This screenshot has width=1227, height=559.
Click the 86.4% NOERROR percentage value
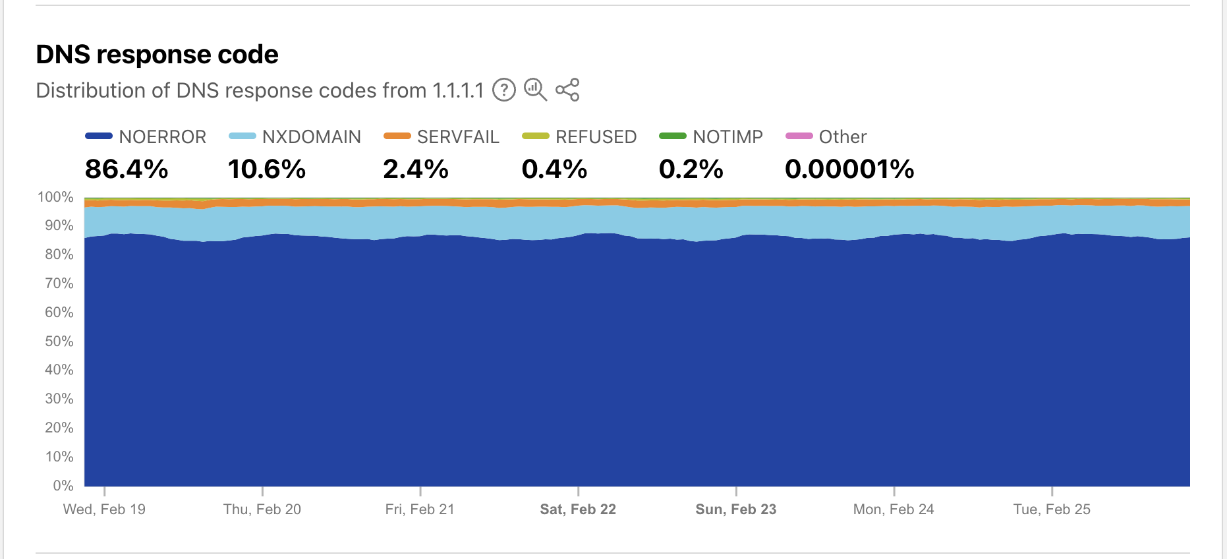(x=127, y=169)
